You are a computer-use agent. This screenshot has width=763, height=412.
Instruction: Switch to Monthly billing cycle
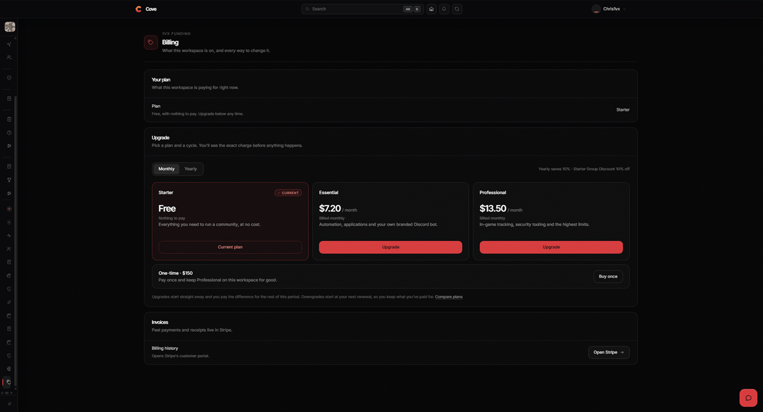(166, 169)
